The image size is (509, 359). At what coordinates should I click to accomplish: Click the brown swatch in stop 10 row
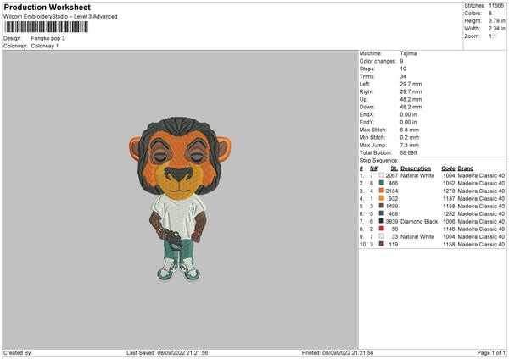click(382, 244)
